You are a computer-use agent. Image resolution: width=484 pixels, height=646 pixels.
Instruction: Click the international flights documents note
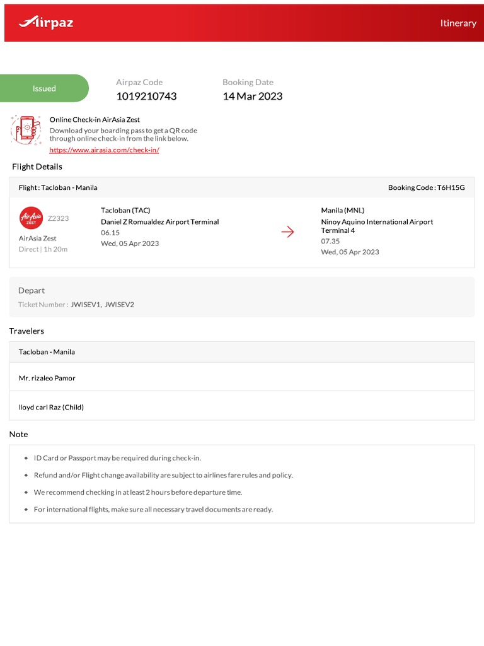154,510
